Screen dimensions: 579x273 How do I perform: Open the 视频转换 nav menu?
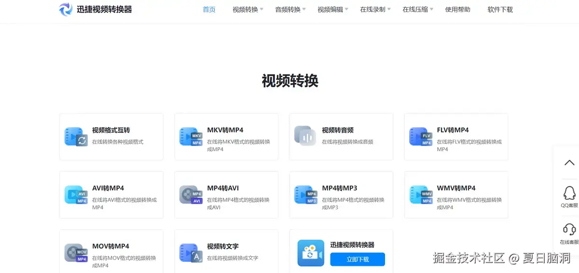coord(245,9)
